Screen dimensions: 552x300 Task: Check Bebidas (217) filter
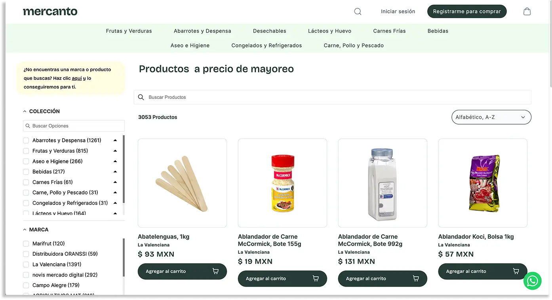[26, 172]
